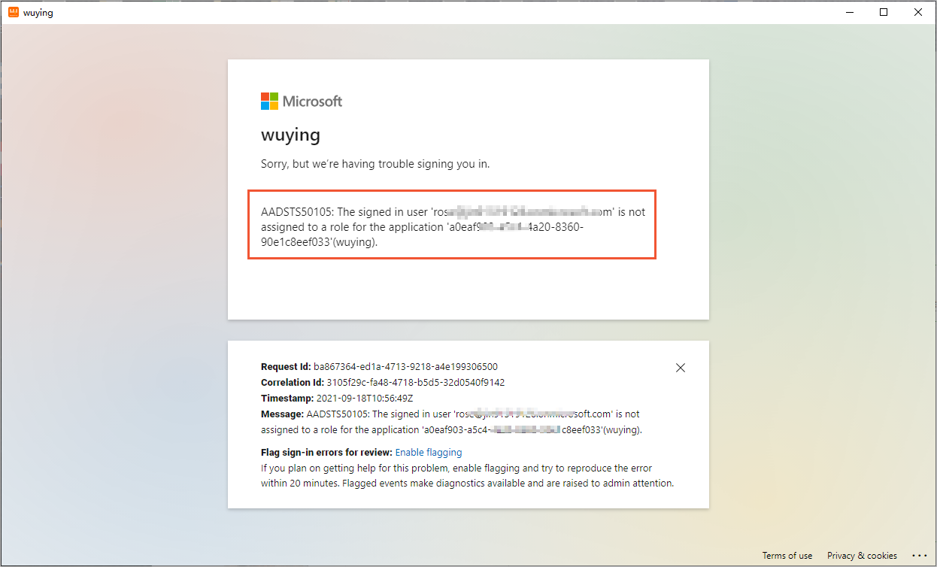Minimize the wuying window

pyautogui.click(x=849, y=12)
